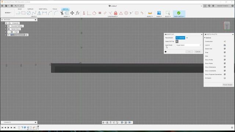
Task: Toggle the Snap checkbox
Action: [225, 52]
